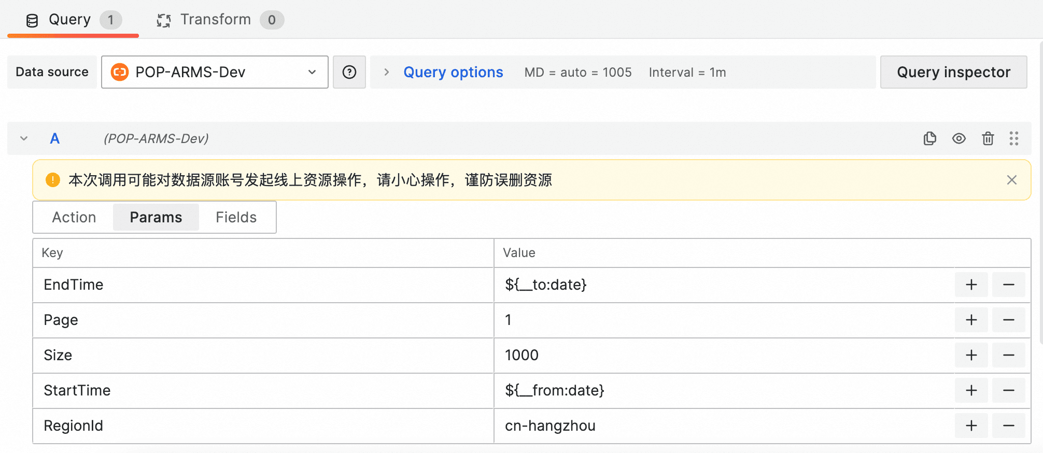The height and width of the screenshot is (453, 1043).
Task: Remove the Page parameter row
Action: (x=1008, y=320)
